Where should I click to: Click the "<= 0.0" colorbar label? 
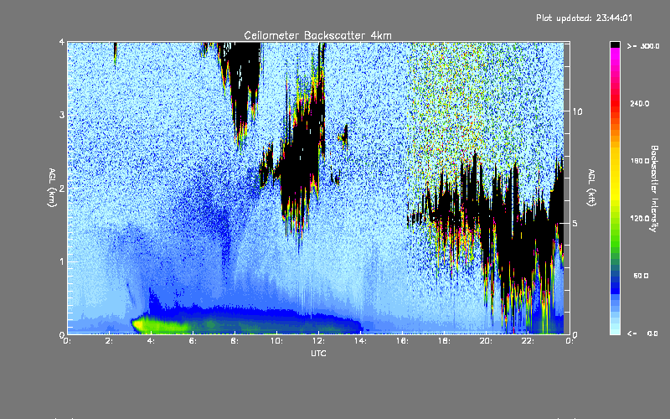pos(643,333)
